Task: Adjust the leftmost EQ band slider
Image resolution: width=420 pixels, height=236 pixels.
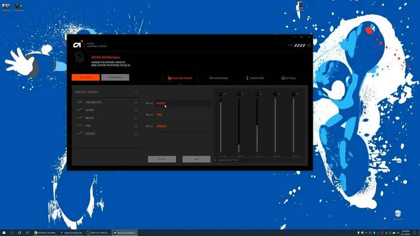Action: tap(221, 125)
